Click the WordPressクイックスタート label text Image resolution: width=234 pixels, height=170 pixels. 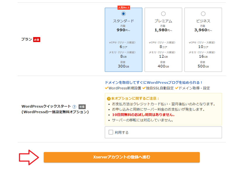coord(46,106)
